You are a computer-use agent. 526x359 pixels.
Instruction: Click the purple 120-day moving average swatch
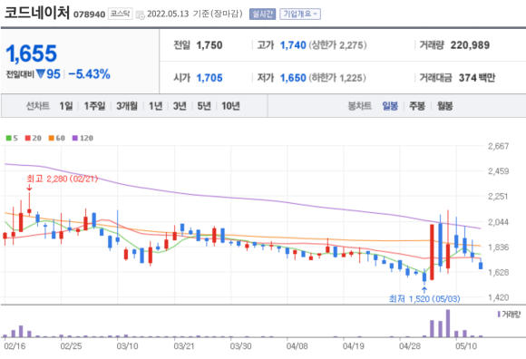75,138
